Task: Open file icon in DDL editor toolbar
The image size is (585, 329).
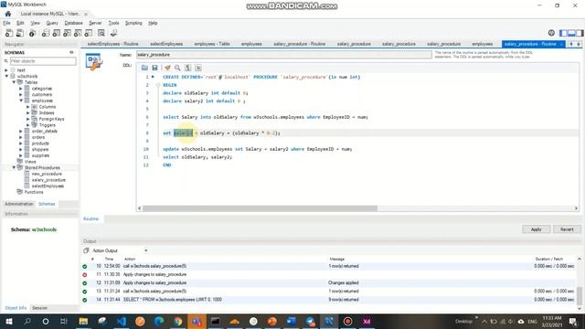Action: (144, 68)
